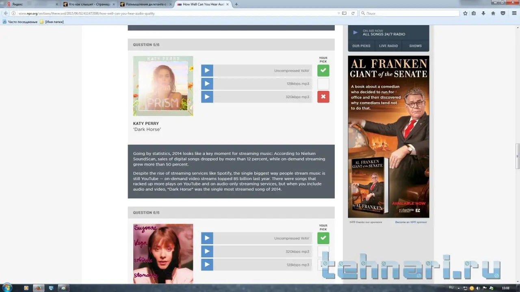Screen dimensions: 520x292
Task: Open the address bar history dropdown
Action: pos(338,13)
